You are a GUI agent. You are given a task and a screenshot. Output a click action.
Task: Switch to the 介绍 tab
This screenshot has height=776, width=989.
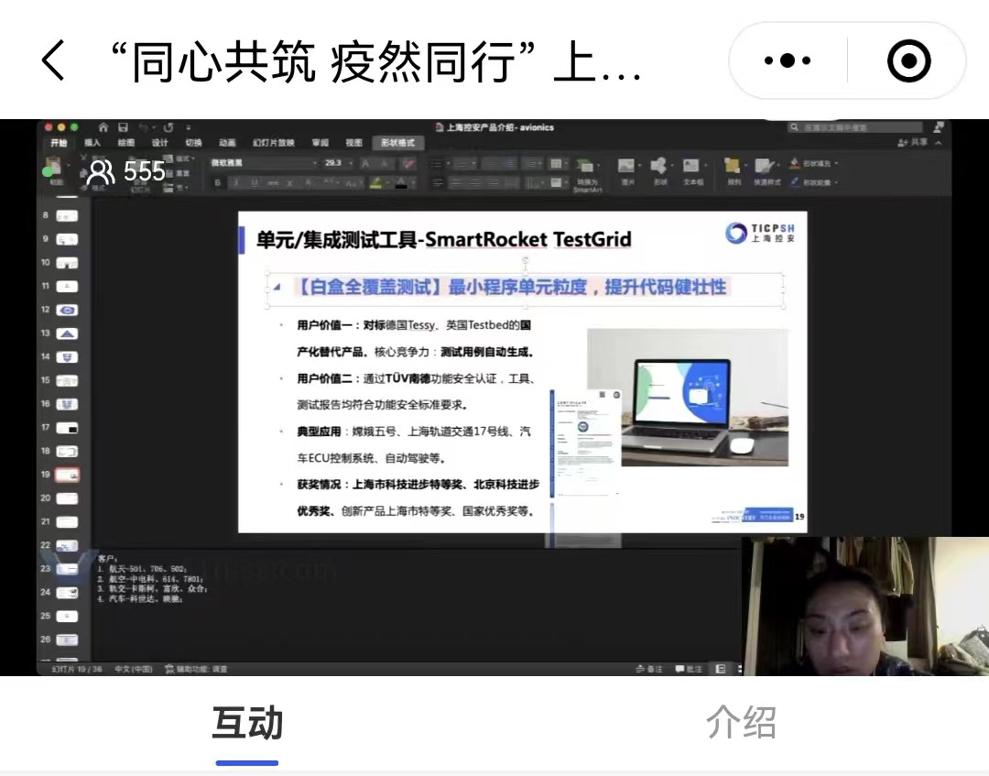pos(741,722)
